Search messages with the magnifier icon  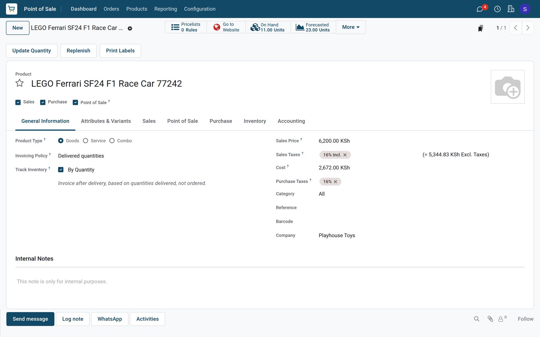click(477, 319)
